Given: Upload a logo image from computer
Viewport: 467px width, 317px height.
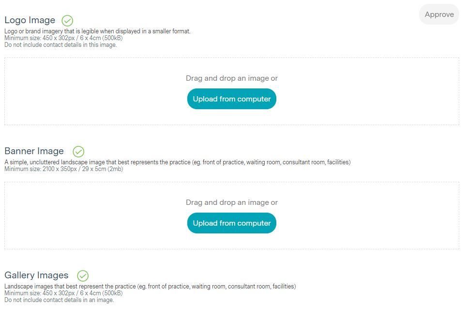Looking at the screenshot, I should (x=232, y=99).
